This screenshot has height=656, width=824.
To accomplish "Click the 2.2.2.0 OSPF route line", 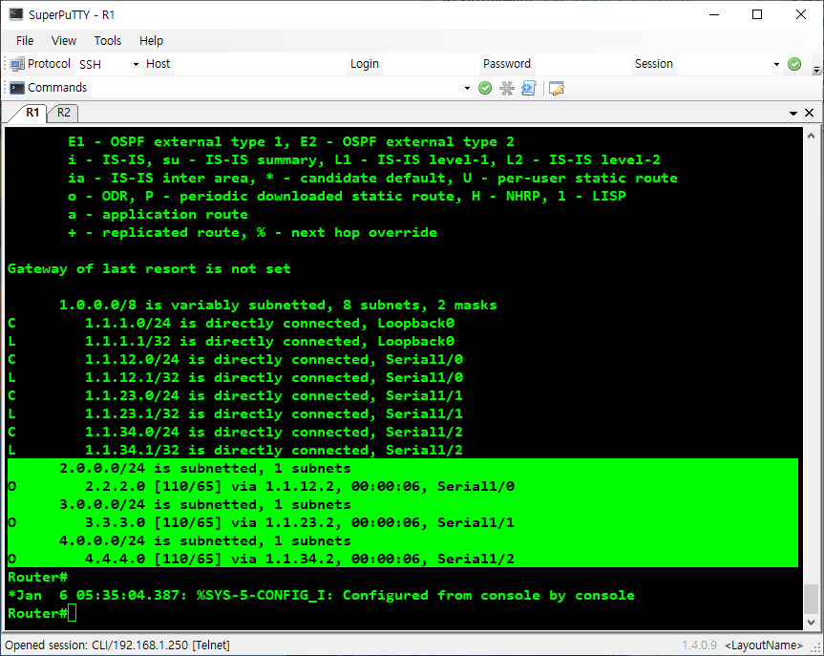I will 262,486.
